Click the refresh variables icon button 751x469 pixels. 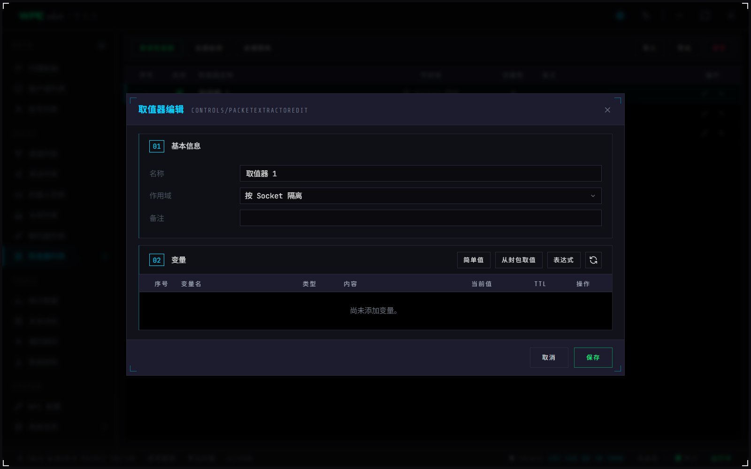tap(593, 260)
